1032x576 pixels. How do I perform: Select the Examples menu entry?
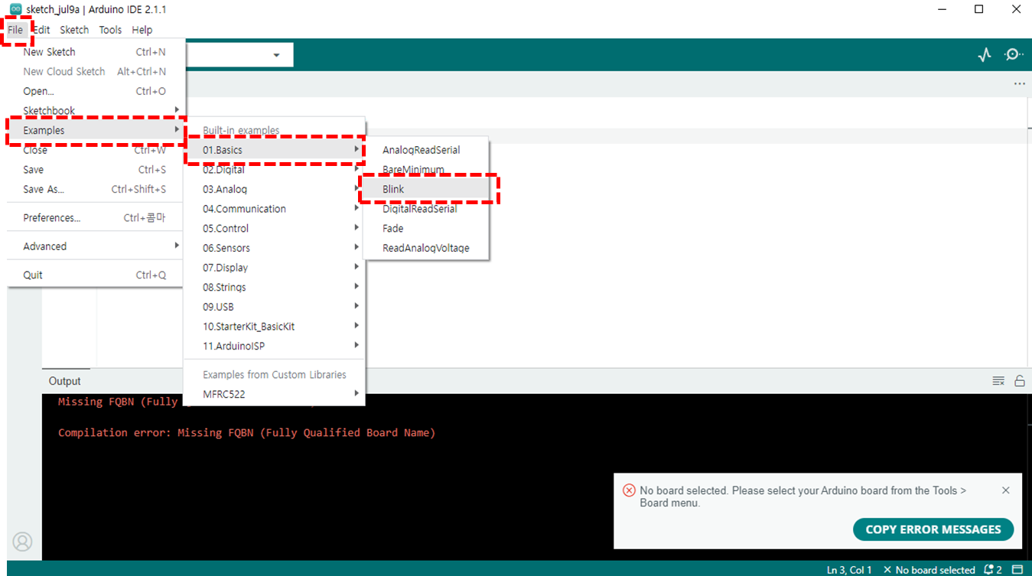coord(96,131)
